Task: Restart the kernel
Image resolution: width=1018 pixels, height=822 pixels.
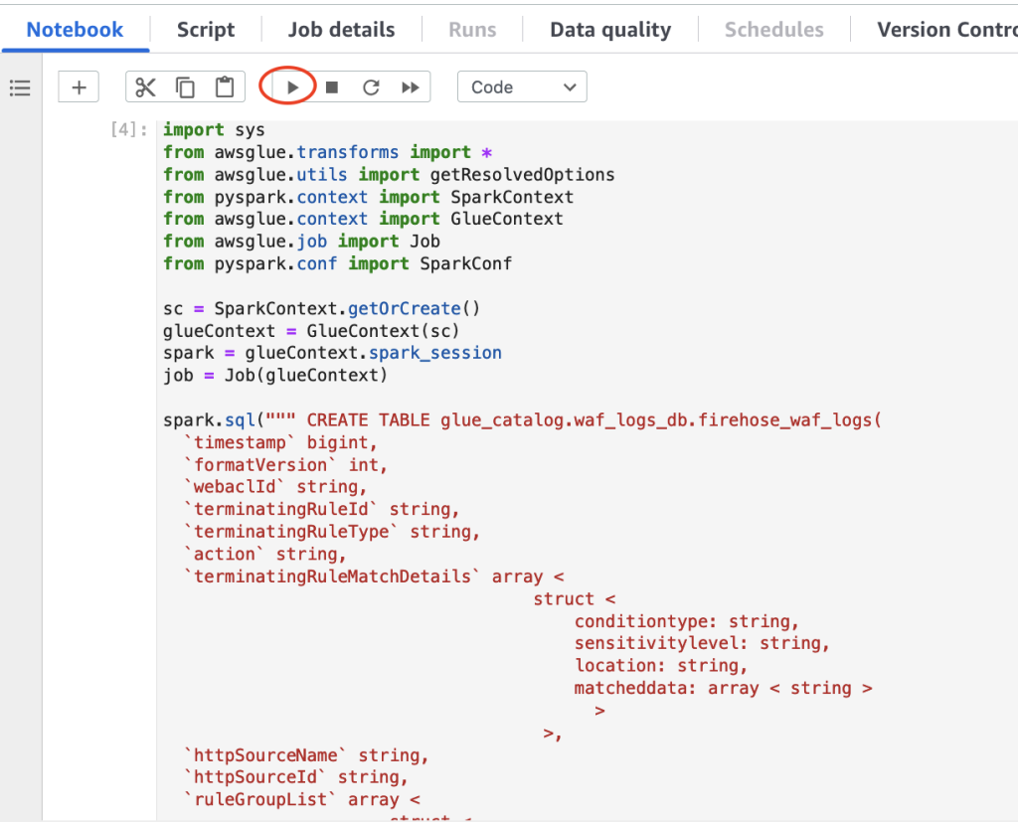Action: pyautogui.click(x=371, y=87)
